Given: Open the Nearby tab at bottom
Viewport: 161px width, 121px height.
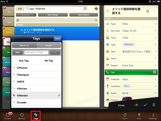Looking at the screenshot, I should pyautogui.click(x=22, y=116).
